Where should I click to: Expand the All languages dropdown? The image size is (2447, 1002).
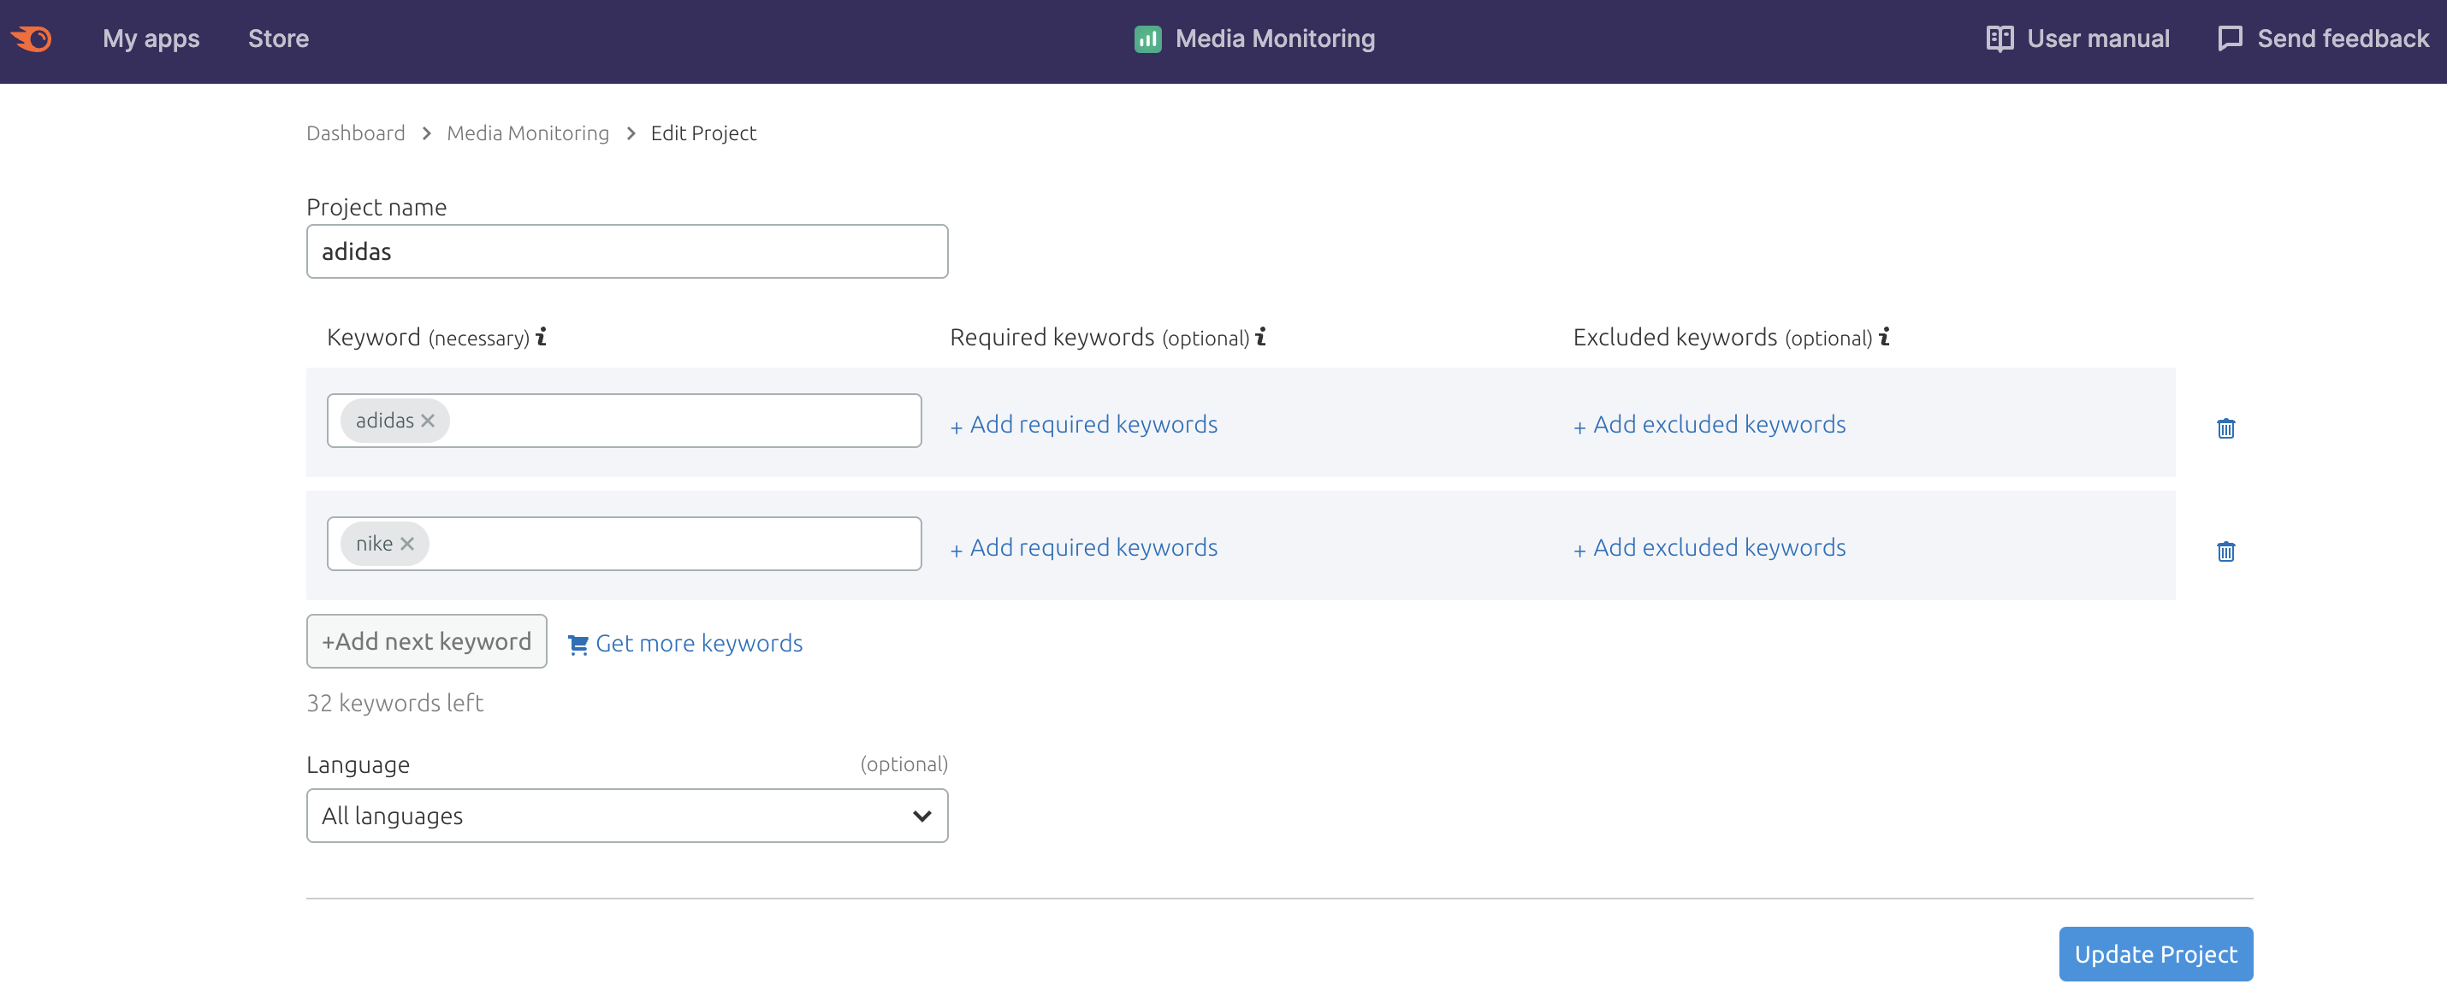[x=627, y=816]
